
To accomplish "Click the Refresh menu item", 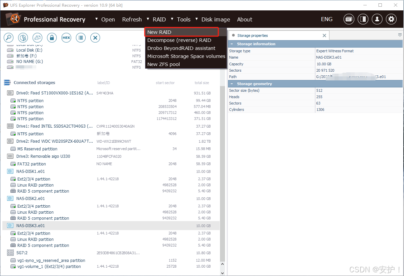I will point(132,19).
